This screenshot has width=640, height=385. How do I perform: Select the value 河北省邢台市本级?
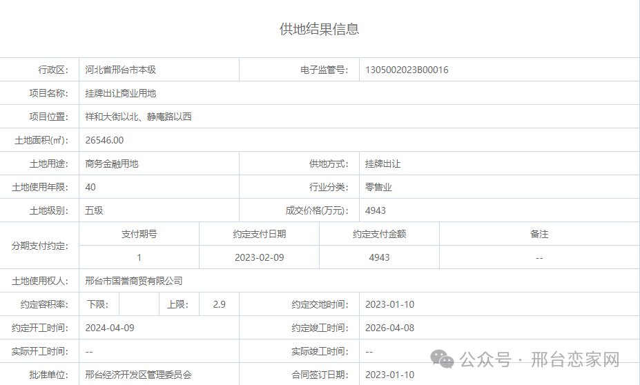120,70
